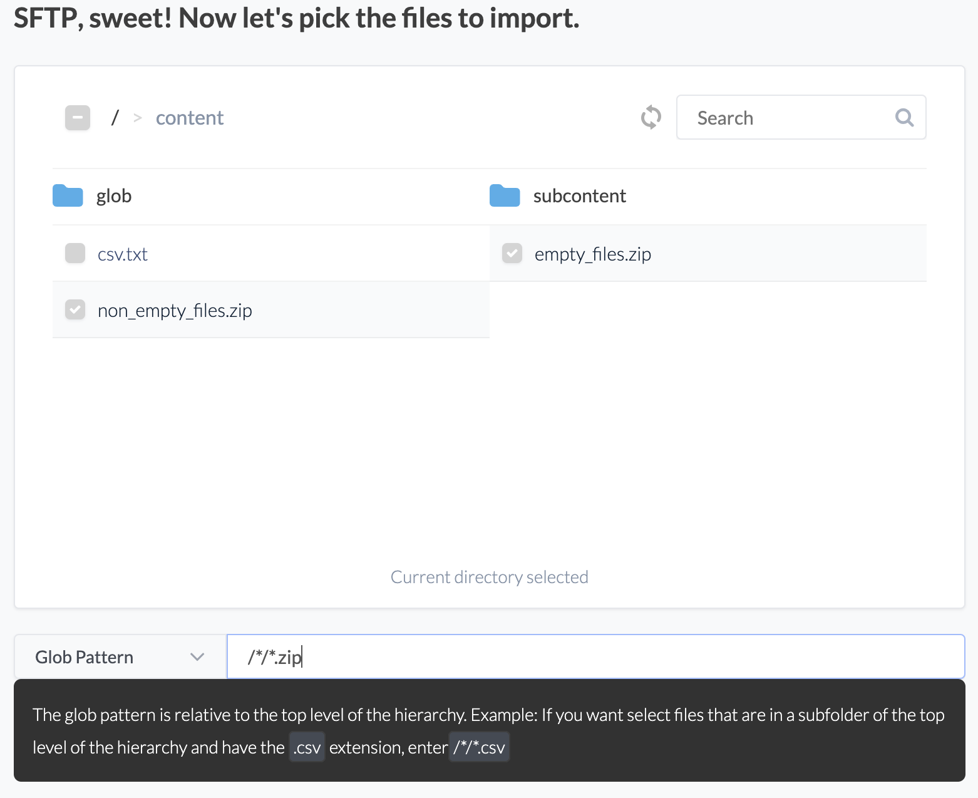Screen dimensions: 978x798
Task: Navigate to content breadcrumb link
Action: [189, 118]
